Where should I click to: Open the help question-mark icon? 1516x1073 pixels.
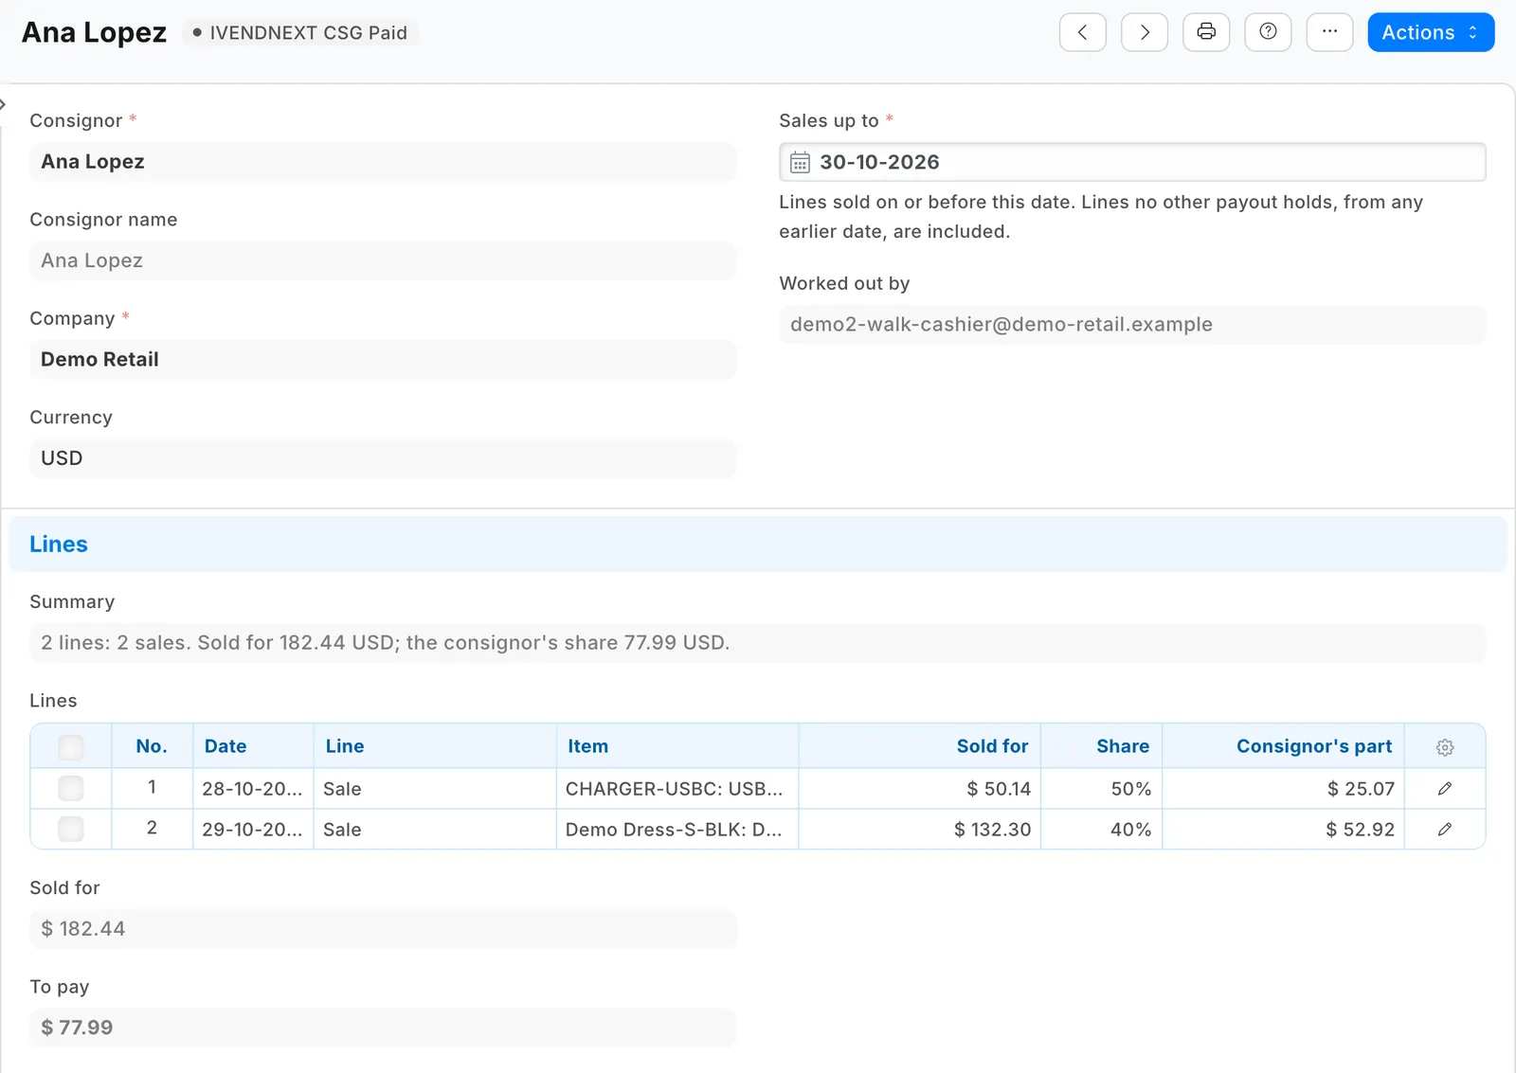click(x=1268, y=32)
